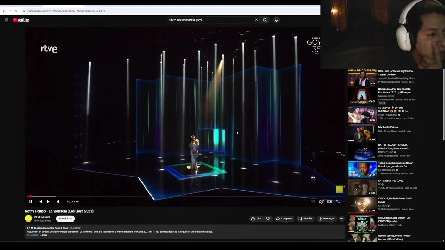
Task: Clear the search box text
Action: (256, 20)
